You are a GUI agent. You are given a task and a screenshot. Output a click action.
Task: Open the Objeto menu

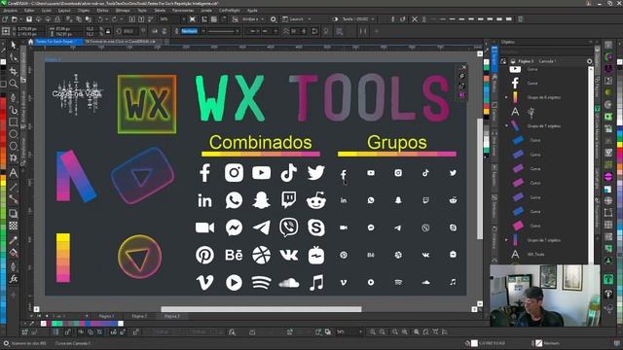coord(84,11)
